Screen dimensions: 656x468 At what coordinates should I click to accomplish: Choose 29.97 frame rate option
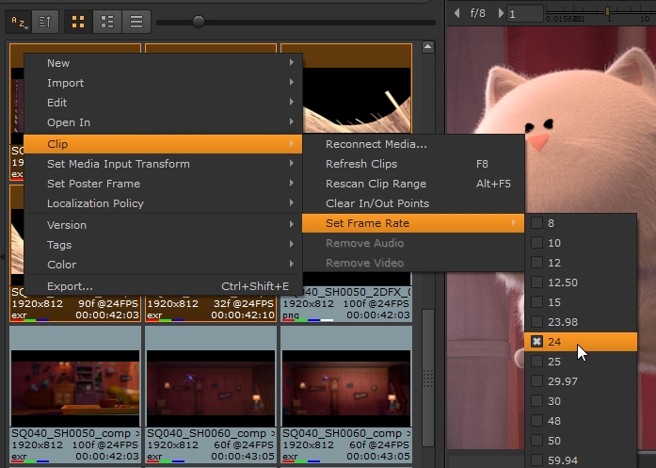[x=537, y=381]
